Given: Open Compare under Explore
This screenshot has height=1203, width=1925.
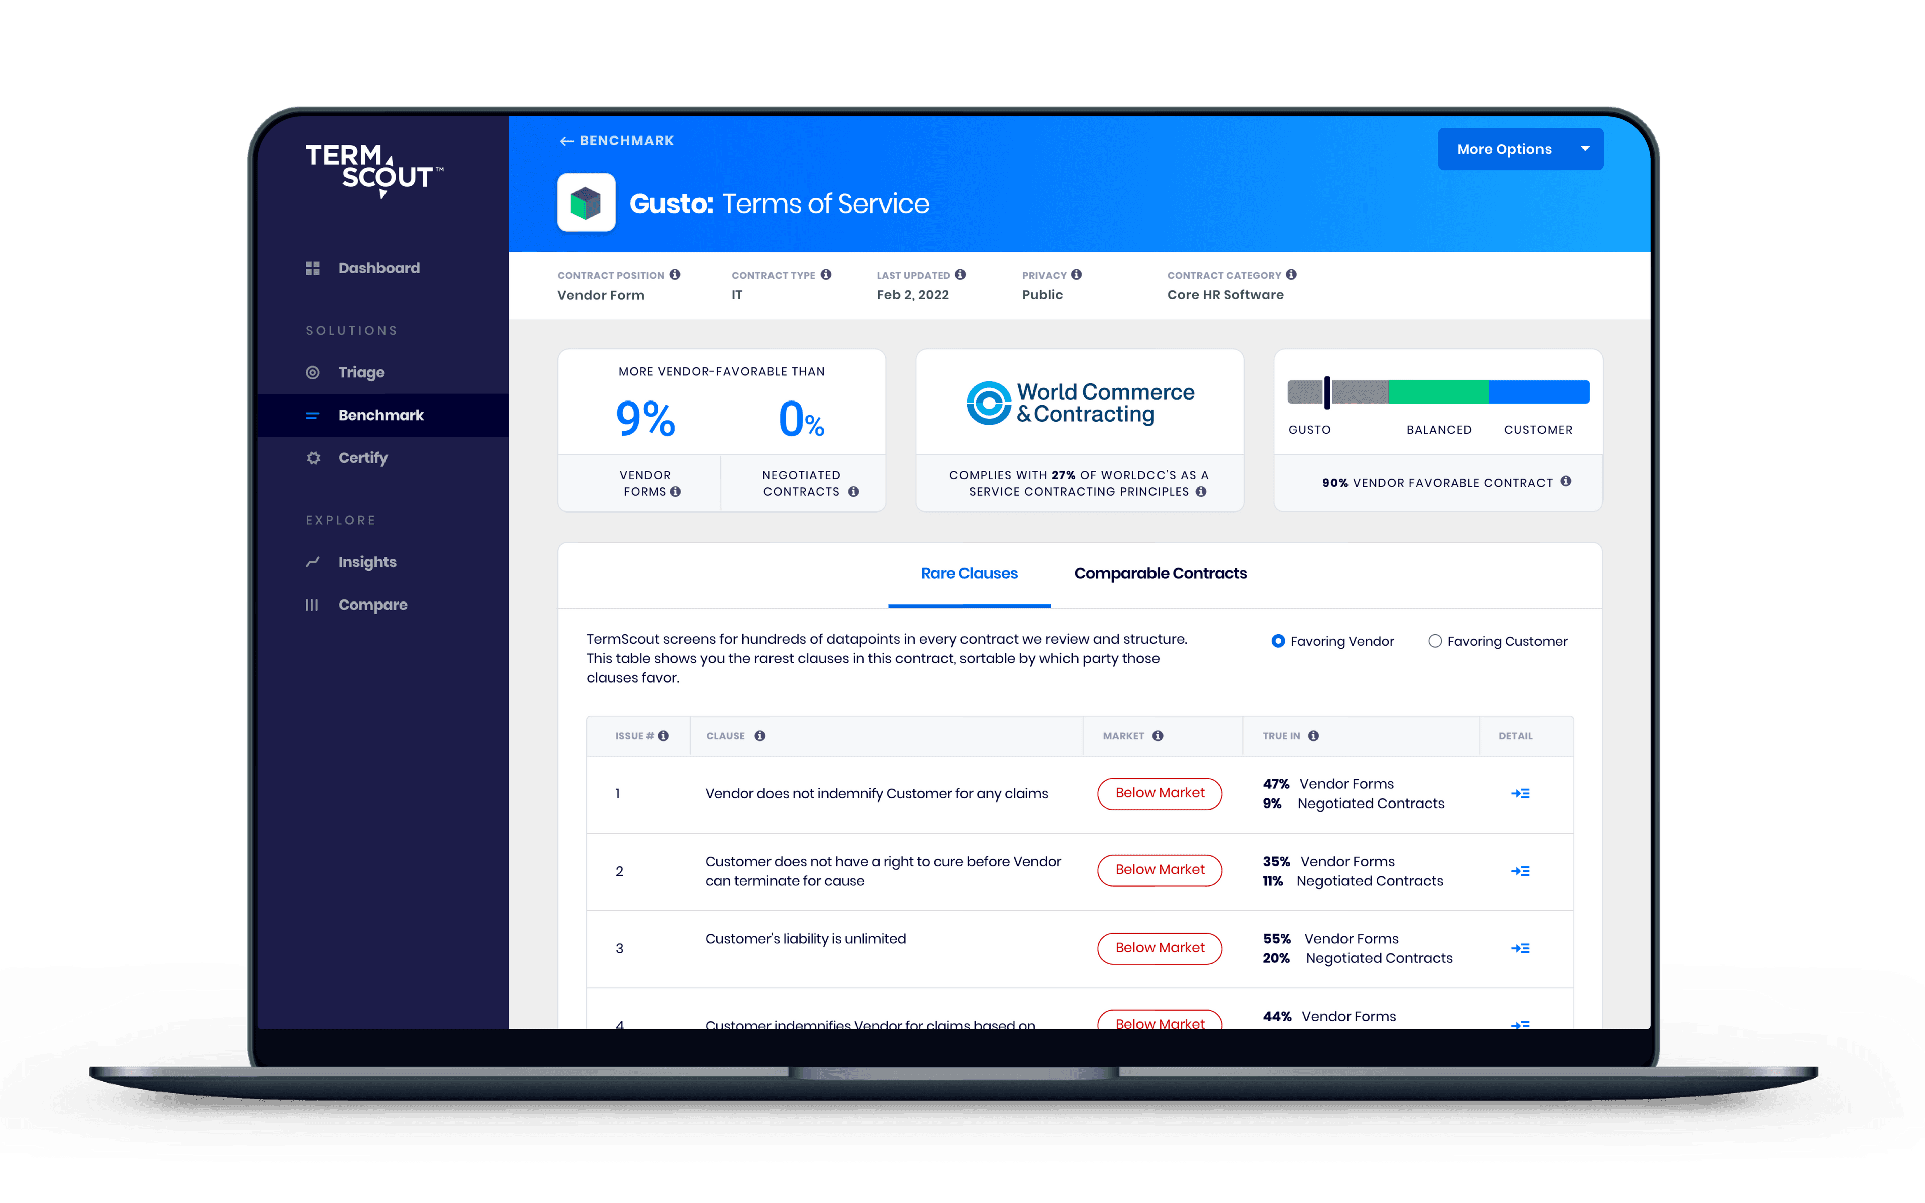Looking at the screenshot, I should (372, 605).
